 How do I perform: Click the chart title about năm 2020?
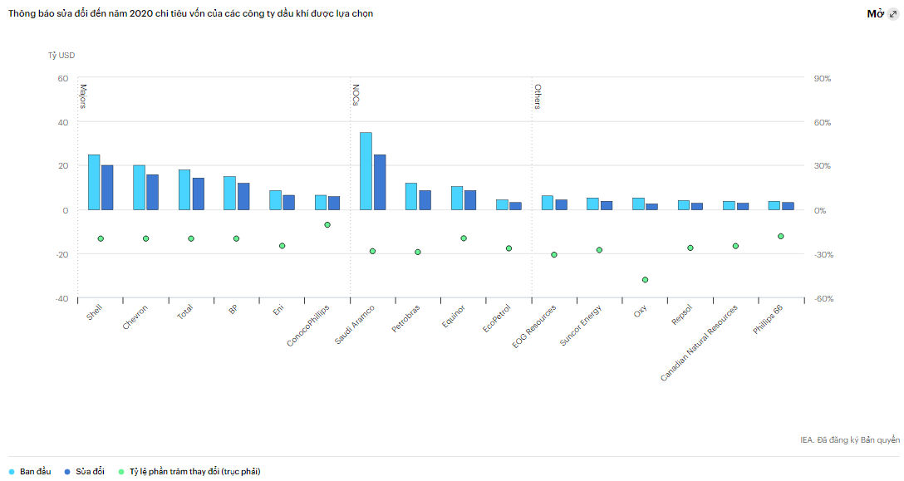[x=190, y=13]
